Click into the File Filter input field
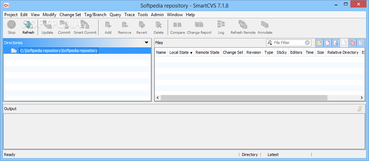 [289, 43]
